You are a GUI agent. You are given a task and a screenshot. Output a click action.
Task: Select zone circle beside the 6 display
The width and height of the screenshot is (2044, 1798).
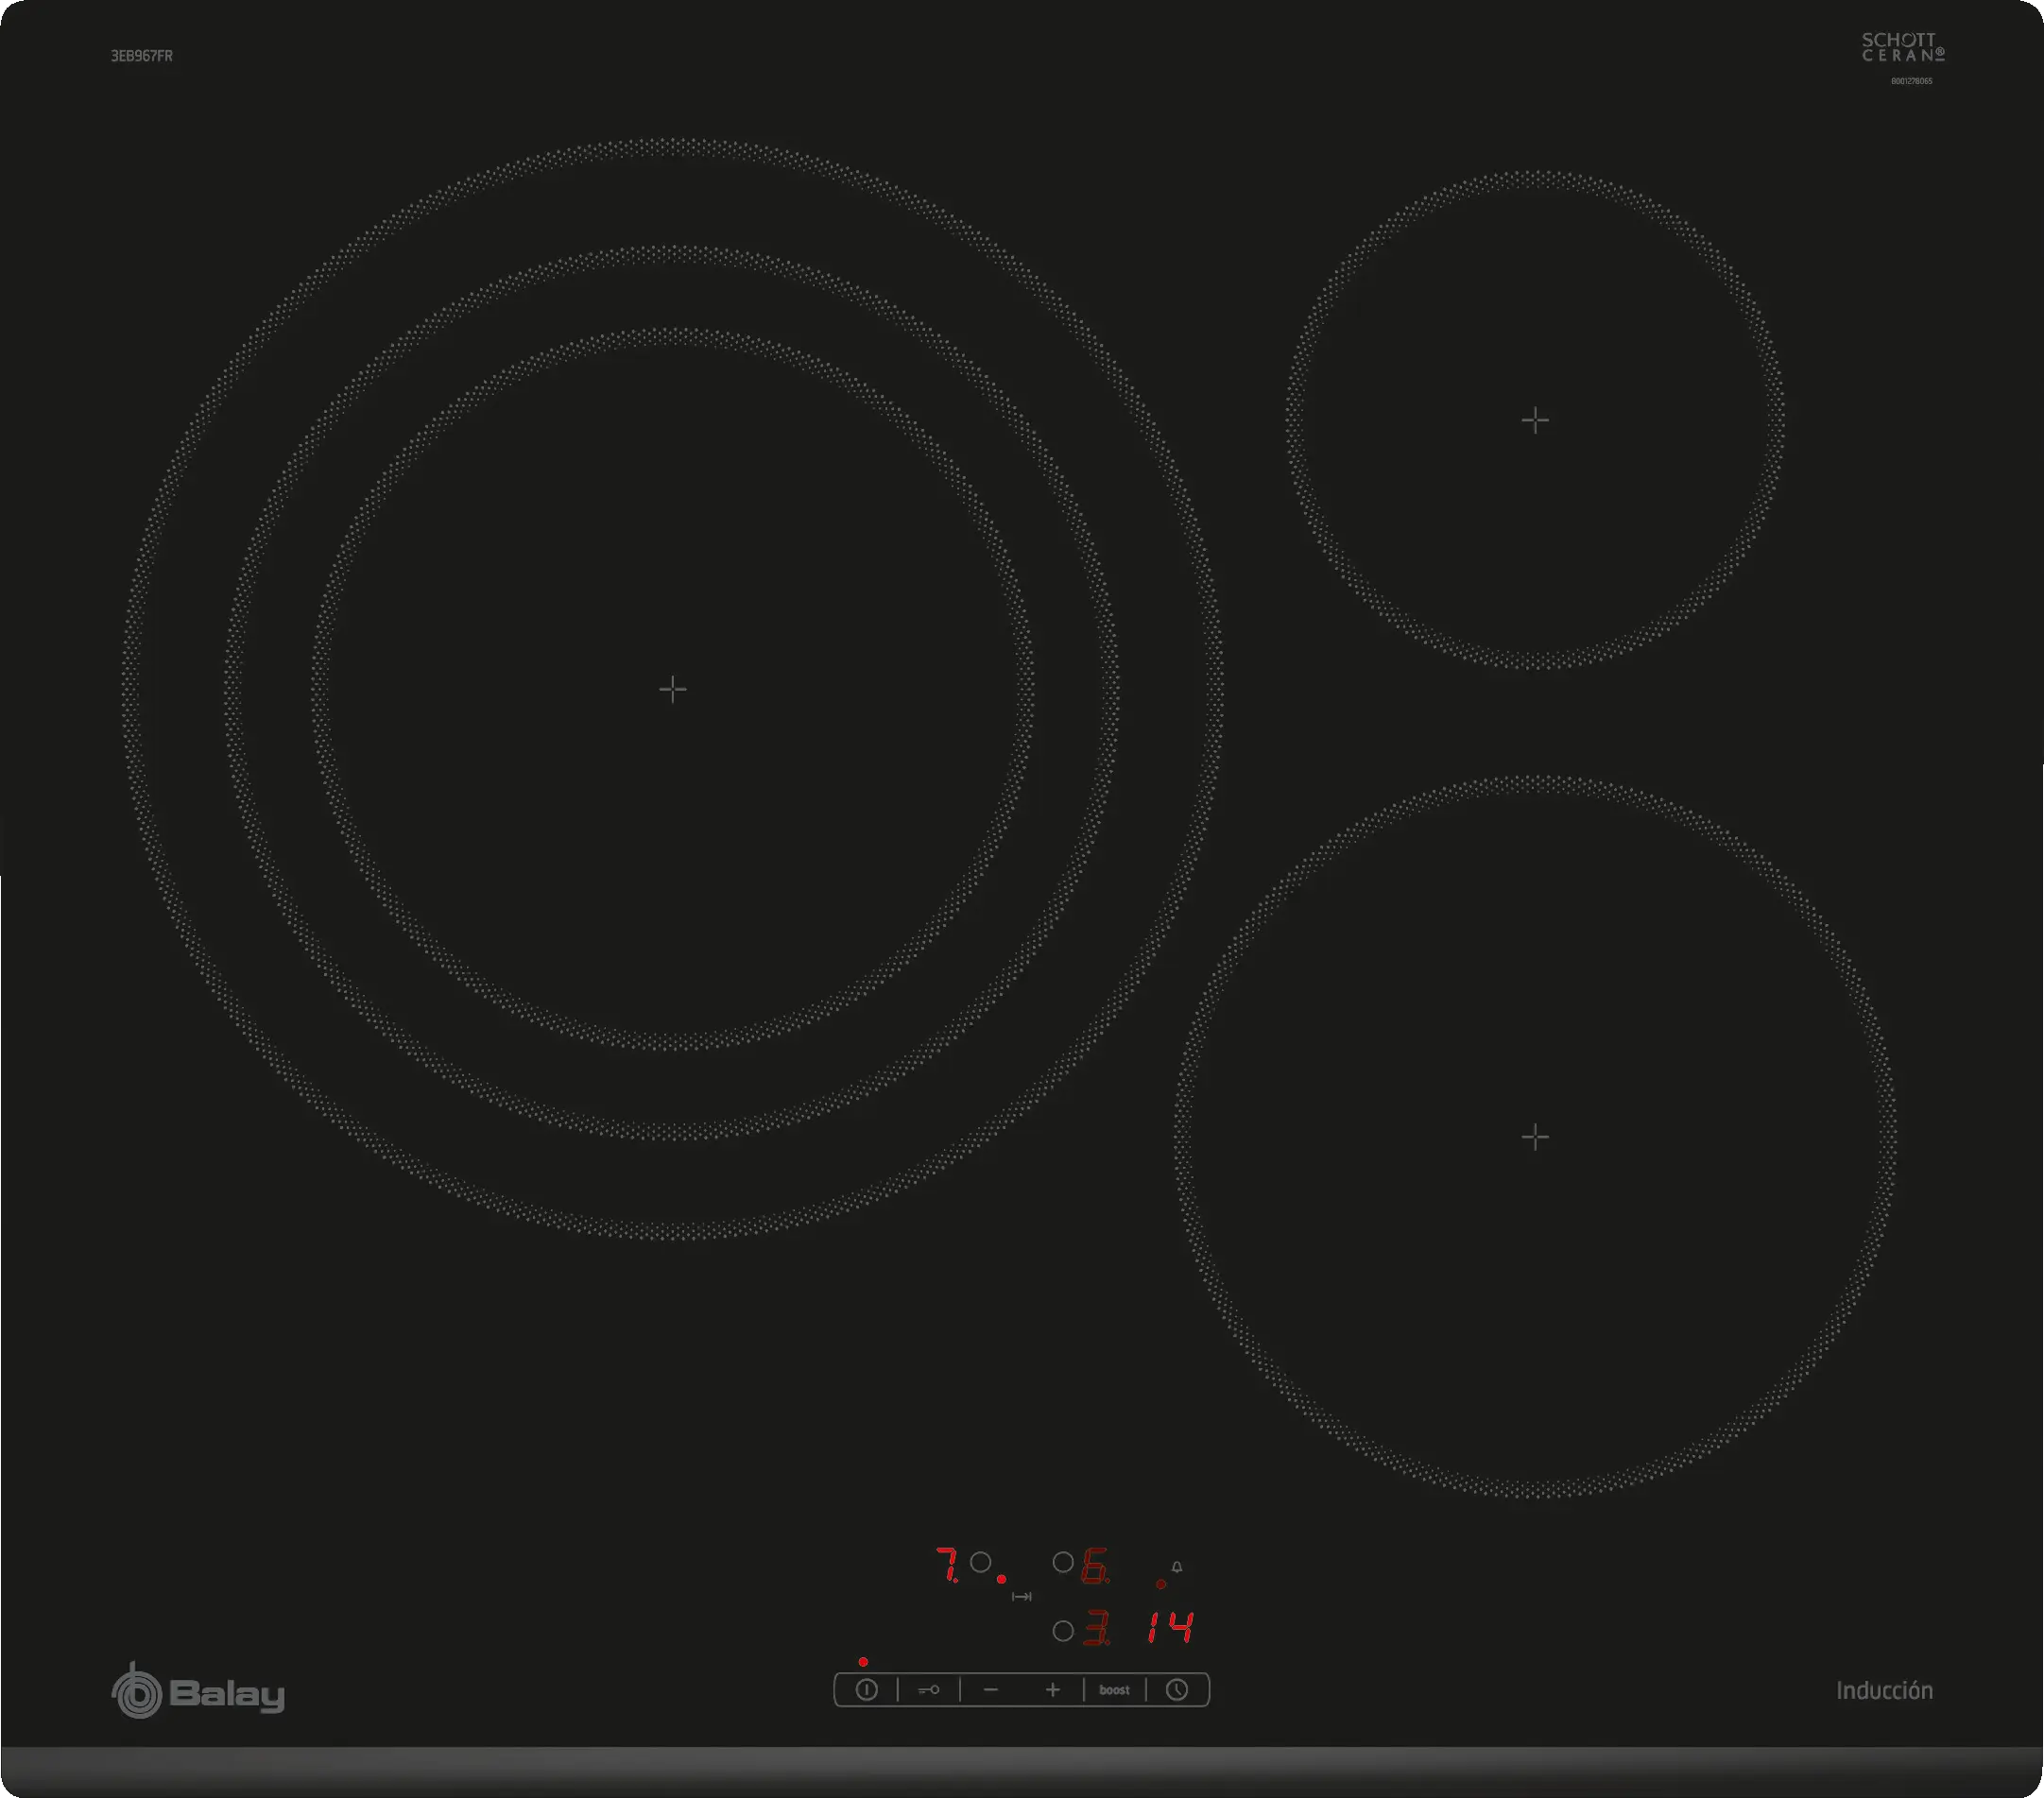tap(1063, 1562)
